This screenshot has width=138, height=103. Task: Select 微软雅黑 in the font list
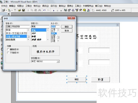(16, 40)
